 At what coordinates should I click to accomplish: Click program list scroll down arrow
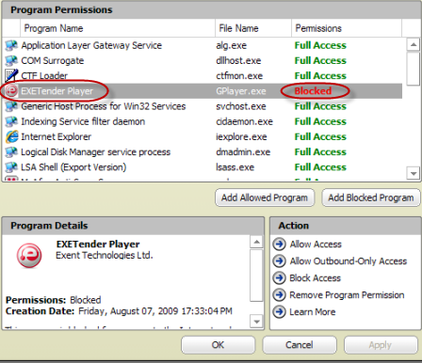pos(414,173)
